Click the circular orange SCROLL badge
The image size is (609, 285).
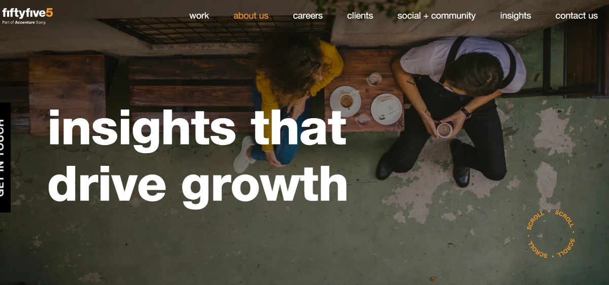tap(551, 234)
